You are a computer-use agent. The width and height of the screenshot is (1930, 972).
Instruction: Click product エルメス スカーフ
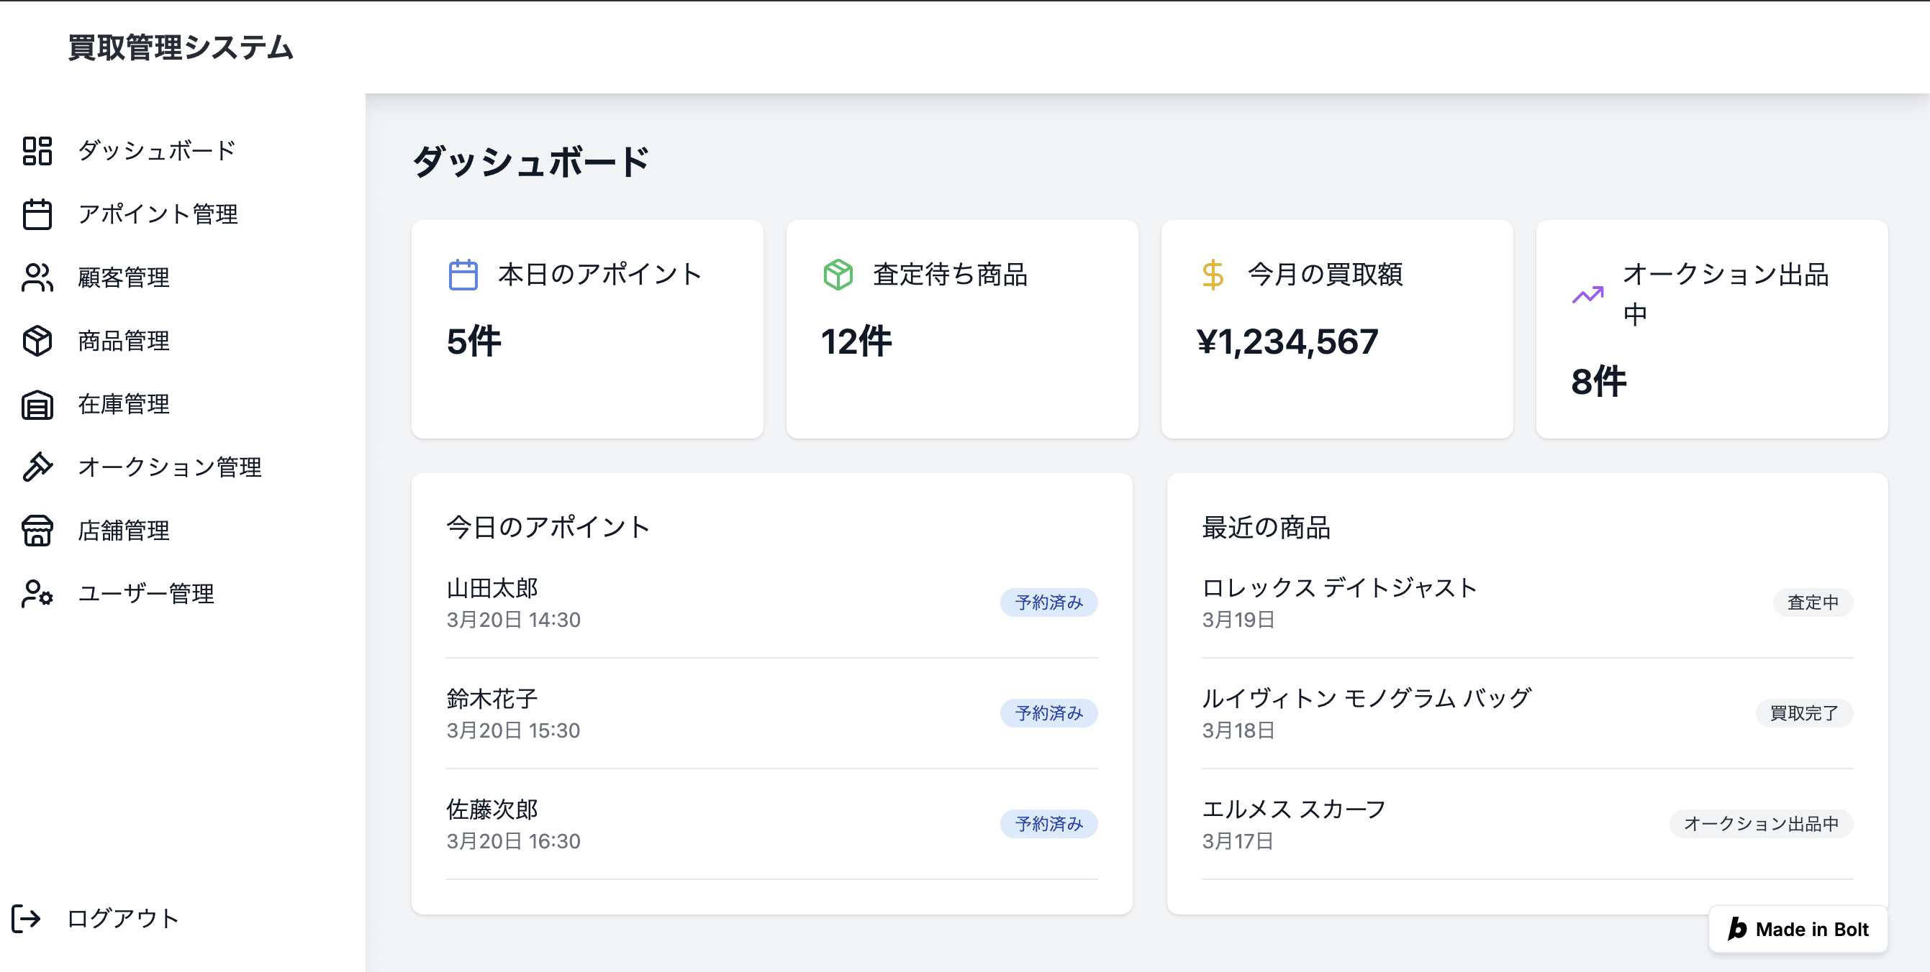(1294, 810)
